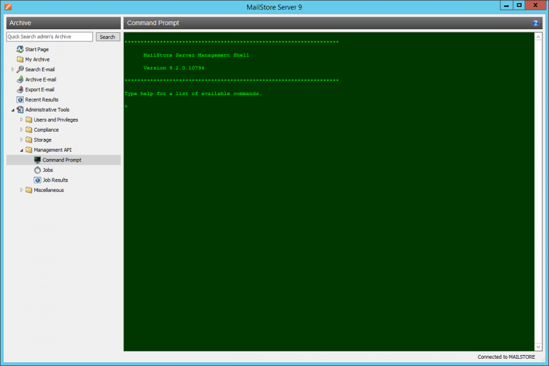Expand the Miscellaneous folder arrow
This screenshot has height=366, width=549.
click(x=21, y=190)
